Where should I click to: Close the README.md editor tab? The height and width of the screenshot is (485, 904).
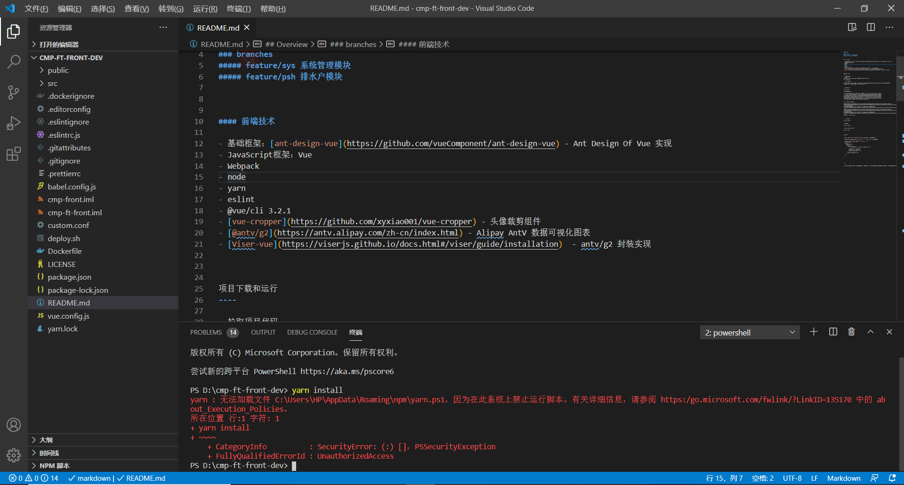coord(247,28)
